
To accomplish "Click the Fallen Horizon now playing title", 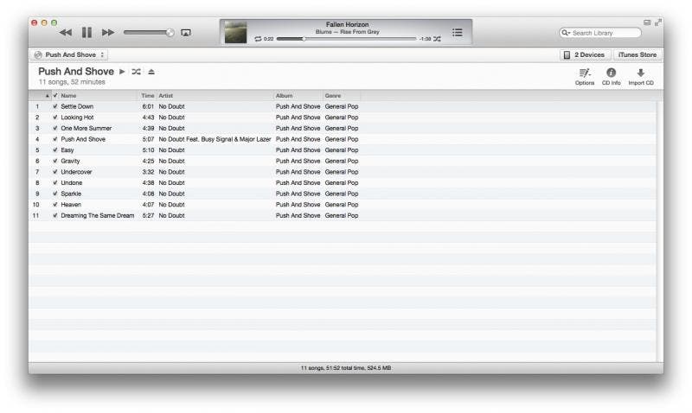I will [x=348, y=25].
